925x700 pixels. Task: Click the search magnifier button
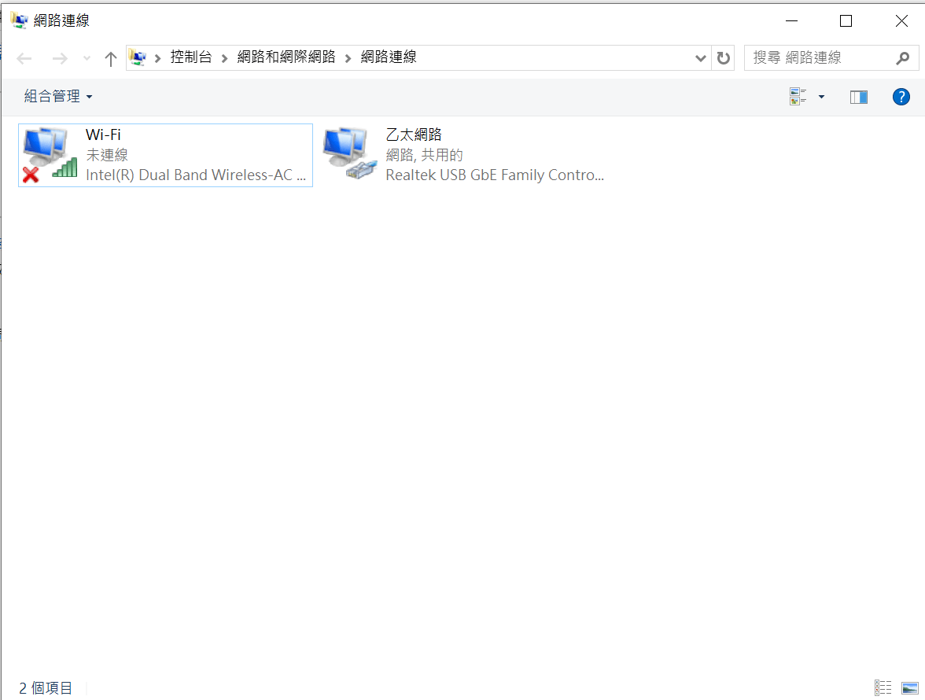point(903,57)
